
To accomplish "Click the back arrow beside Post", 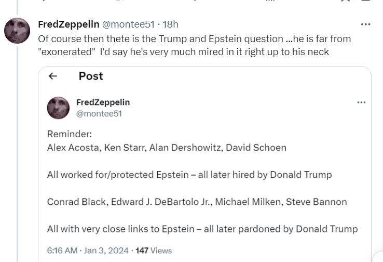I will point(52,76).
